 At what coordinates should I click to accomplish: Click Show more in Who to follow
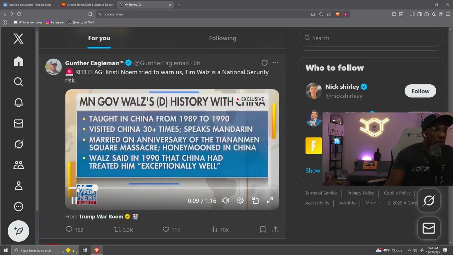(x=313, y=170)
